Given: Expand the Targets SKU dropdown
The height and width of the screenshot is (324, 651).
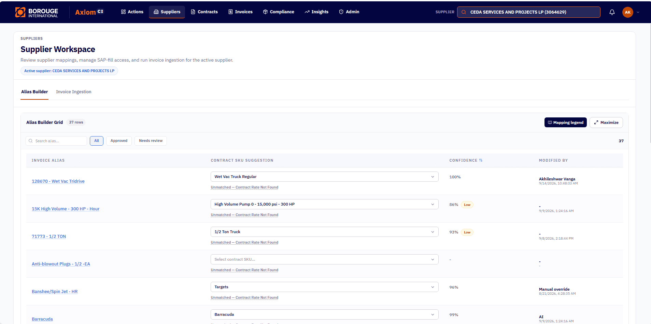Looking at the screenshot, I should [x=324, y=287].
